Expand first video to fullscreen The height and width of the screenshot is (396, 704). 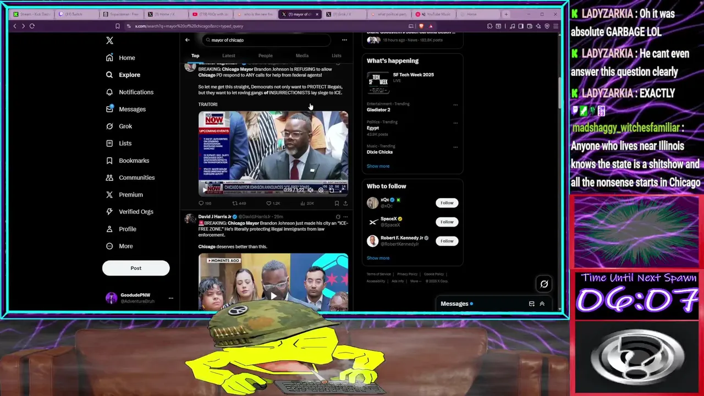[x=342, y=190]
